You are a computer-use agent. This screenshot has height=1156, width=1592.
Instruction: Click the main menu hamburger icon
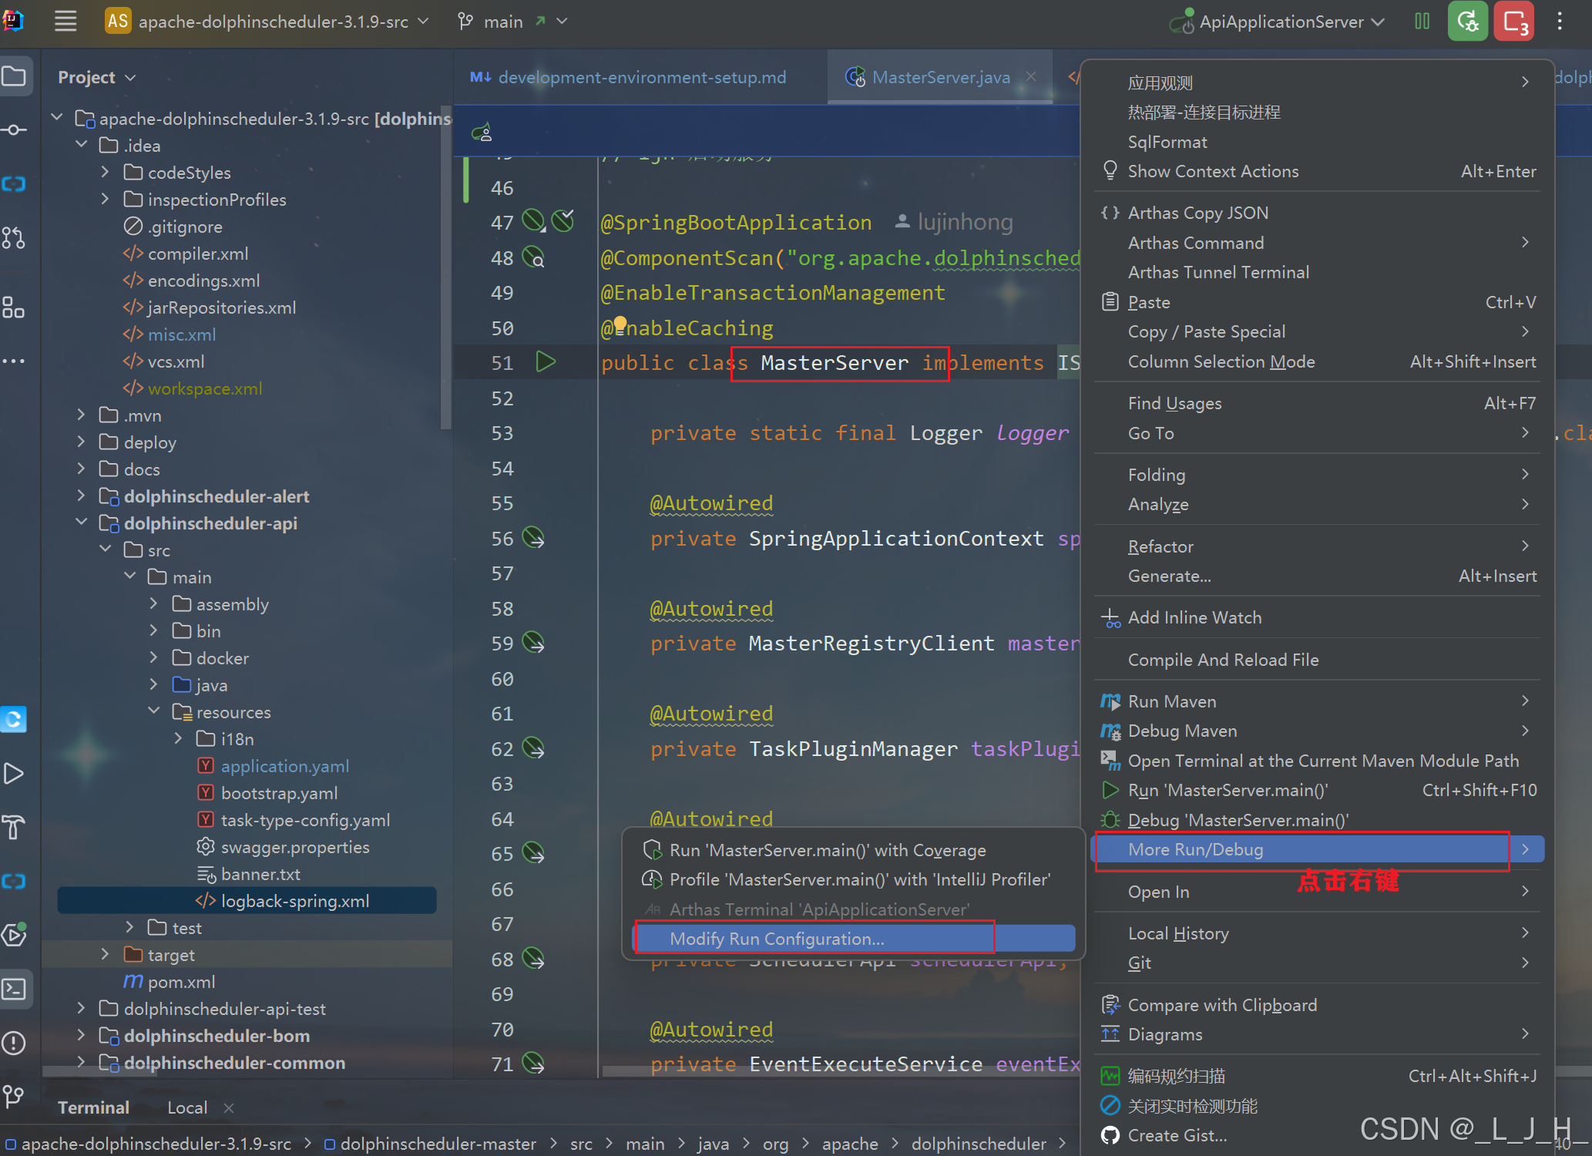(x=65, y=21)
